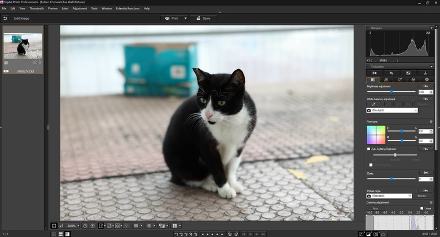Click Browse next to Picture Style

tap(423, 196)
